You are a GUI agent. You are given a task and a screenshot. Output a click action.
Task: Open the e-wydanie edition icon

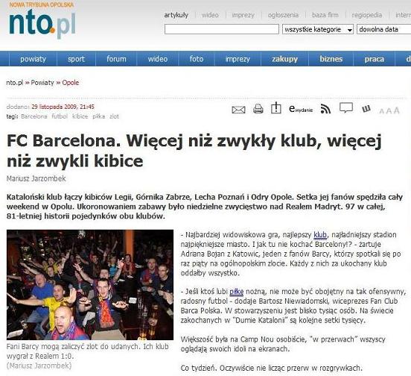pyautogui.click(x=301, y=109)
